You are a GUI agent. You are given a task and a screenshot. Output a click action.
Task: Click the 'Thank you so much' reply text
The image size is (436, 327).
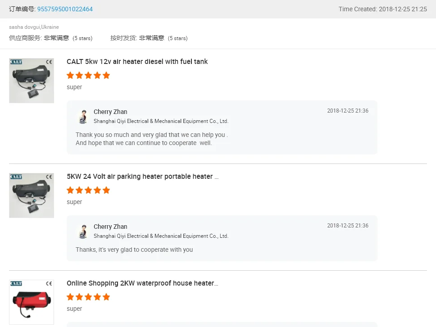[151, 135]
